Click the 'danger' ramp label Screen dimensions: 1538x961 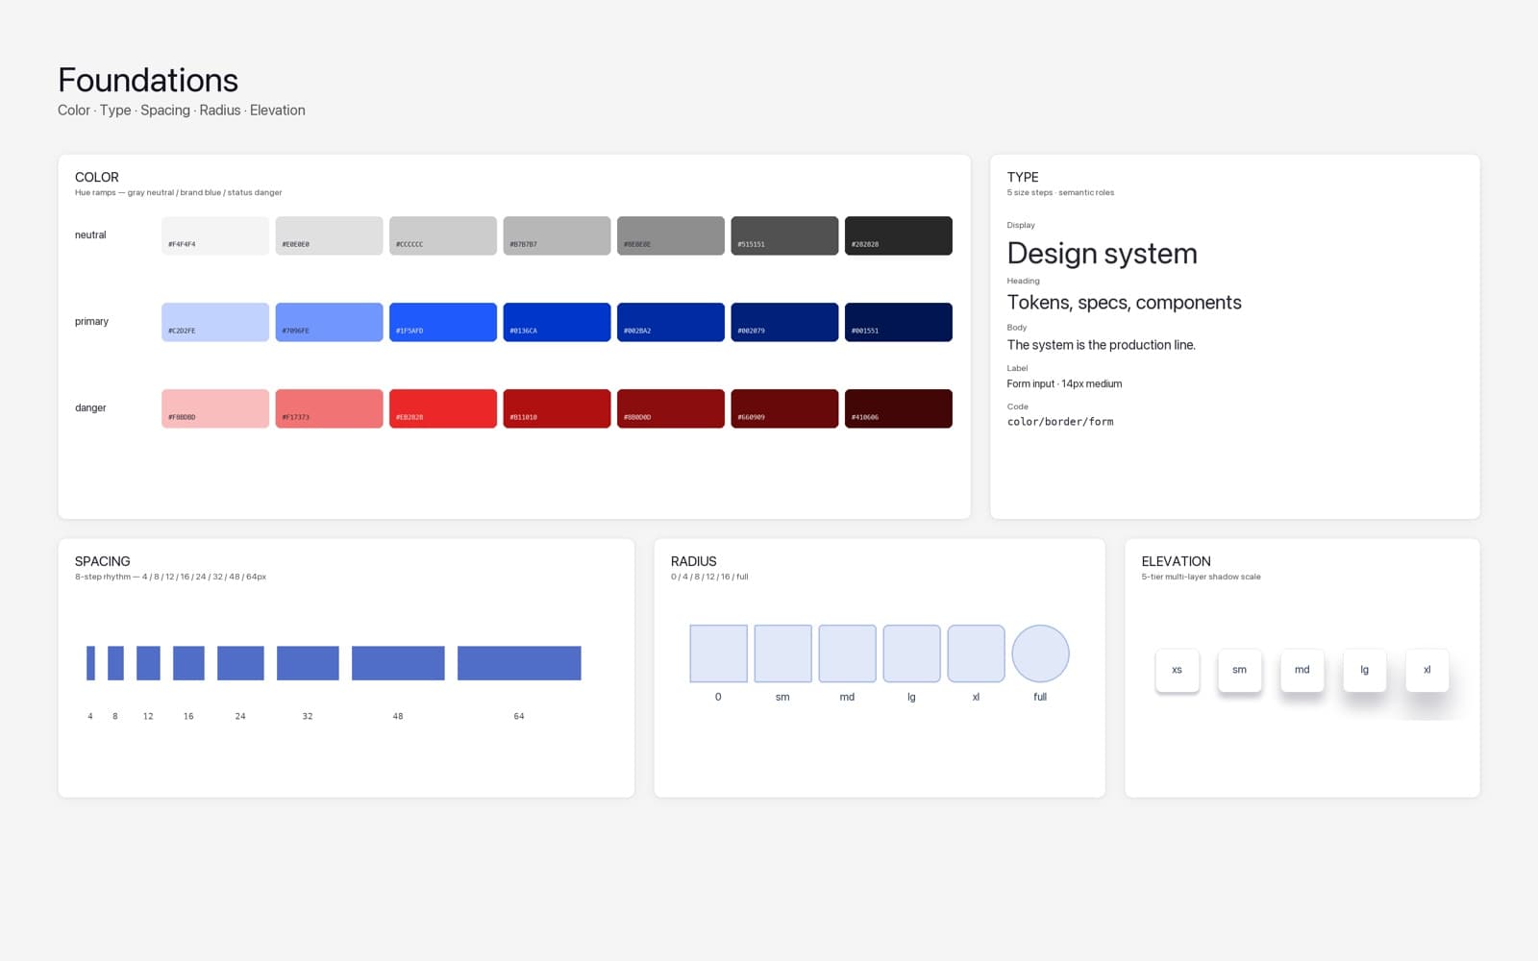tap(90, 408)
